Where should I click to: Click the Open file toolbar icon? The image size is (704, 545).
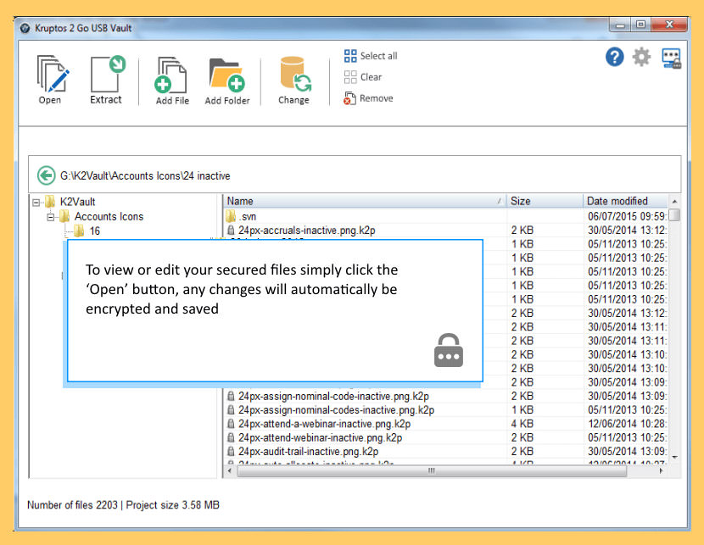coord(52,74)
